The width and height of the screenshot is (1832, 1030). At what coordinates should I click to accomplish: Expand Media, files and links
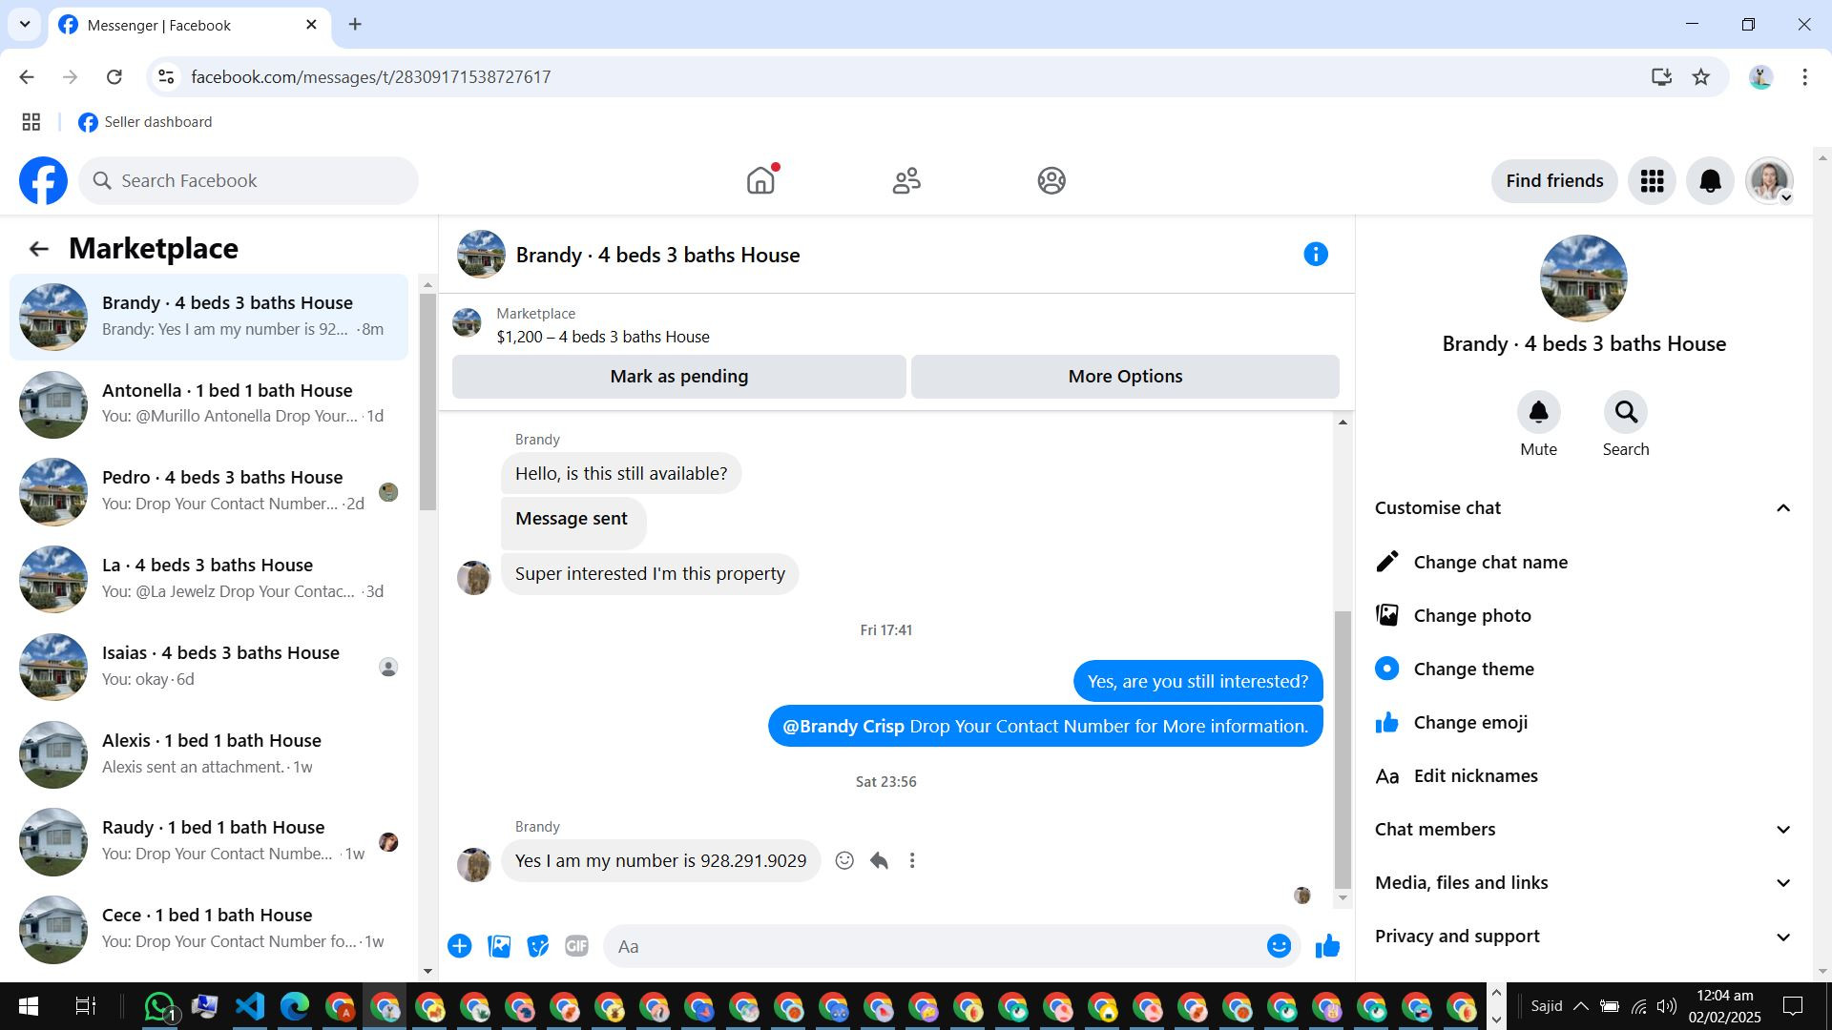click(1782, 883)
